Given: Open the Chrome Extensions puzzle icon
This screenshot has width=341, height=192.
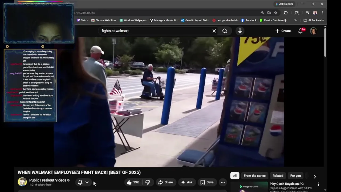Looking at the screenshot, I should (286, 13).
